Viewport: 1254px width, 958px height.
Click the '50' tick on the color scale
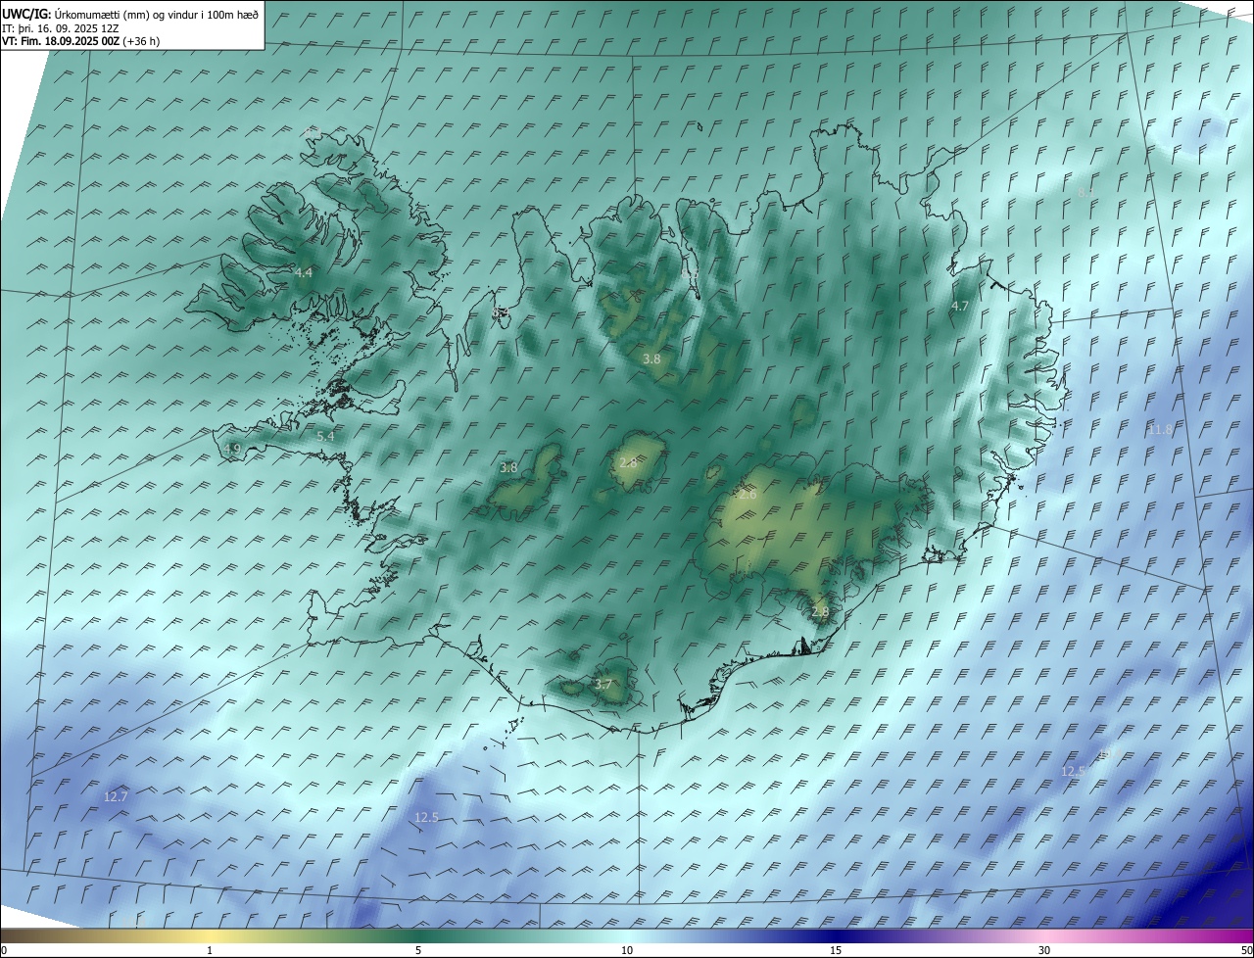click(1246, 951)
